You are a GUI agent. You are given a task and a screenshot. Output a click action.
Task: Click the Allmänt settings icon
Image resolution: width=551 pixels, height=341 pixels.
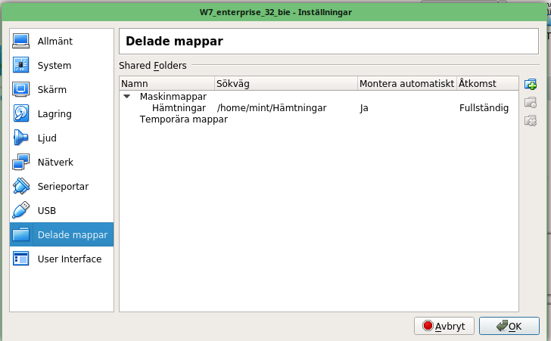pyautogui.click(x=21, y=41)
